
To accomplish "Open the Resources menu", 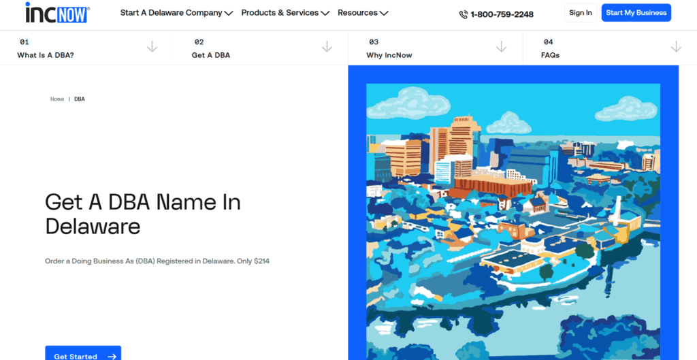I will (x=363, y=13).
